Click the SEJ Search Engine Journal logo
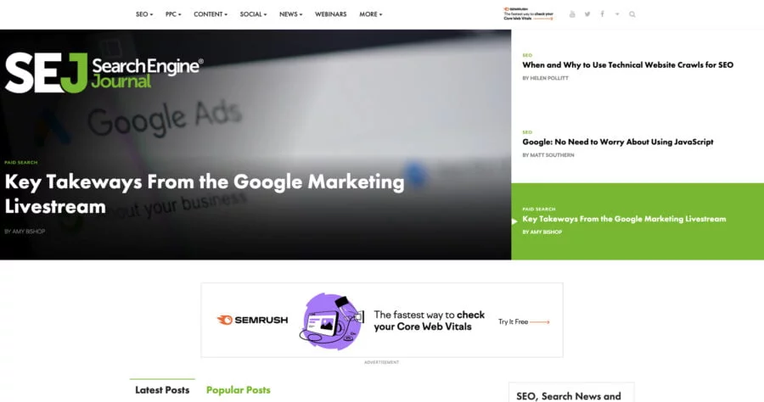 [104, 73]
